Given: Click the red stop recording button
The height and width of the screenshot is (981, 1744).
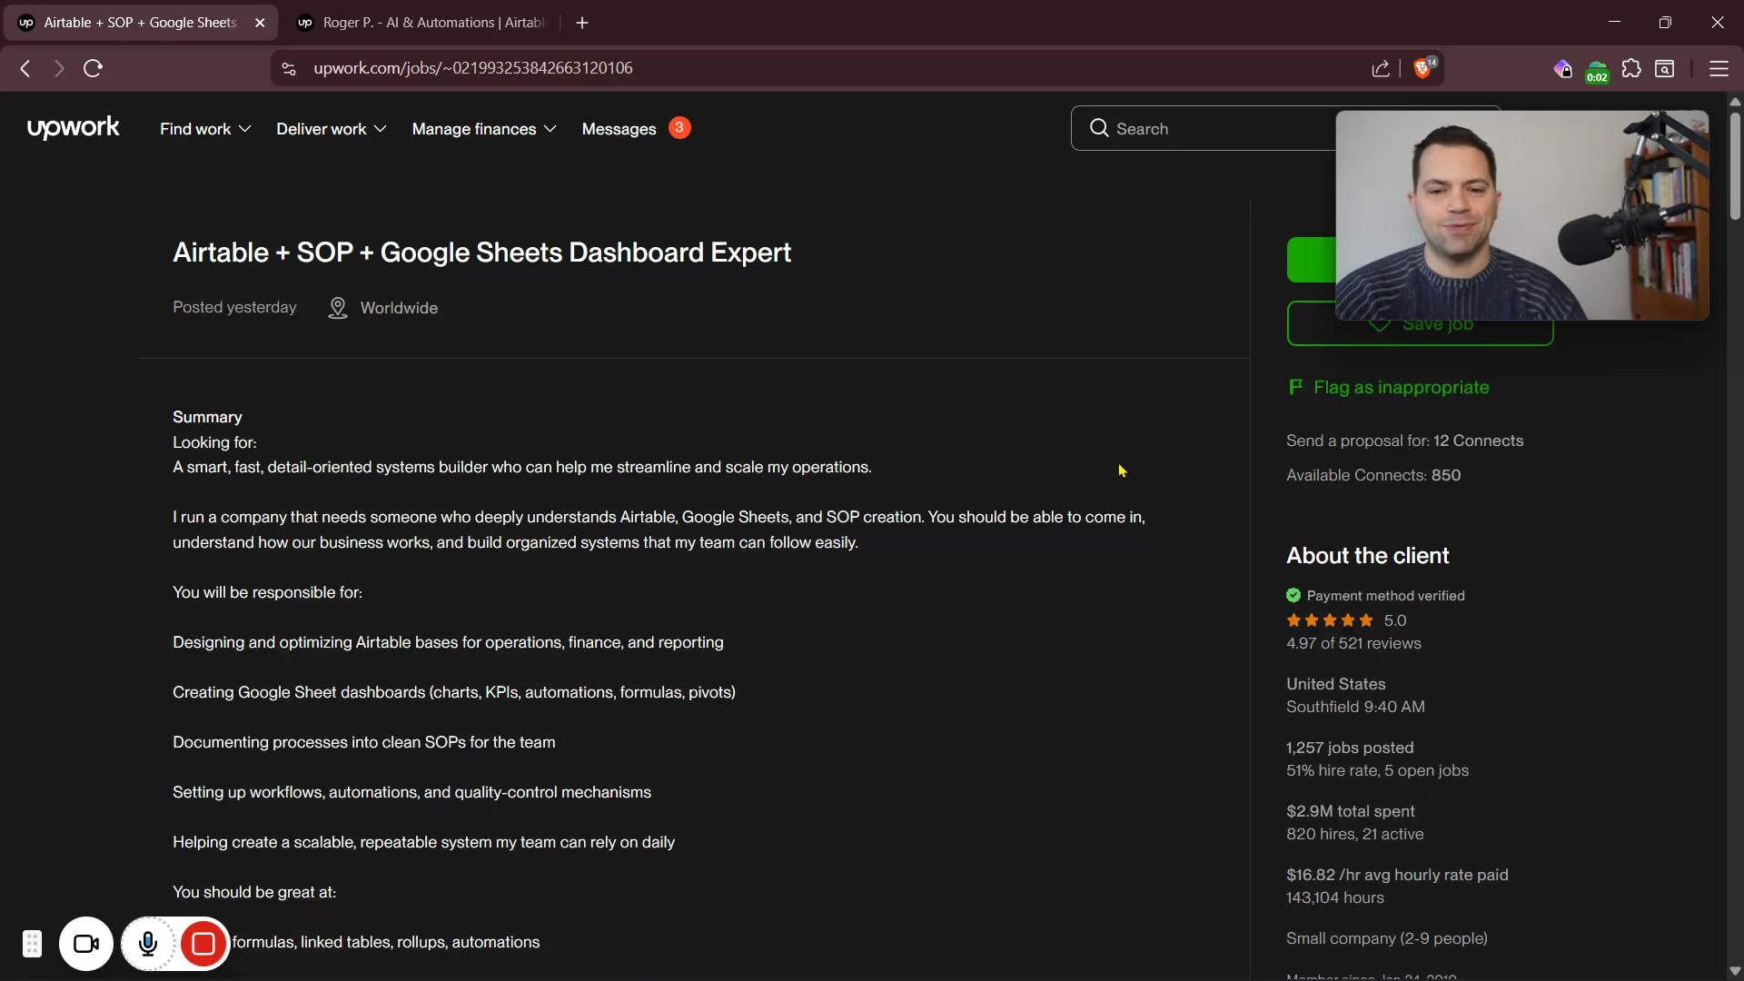Looking at the screenshot, I should [203, 944].
